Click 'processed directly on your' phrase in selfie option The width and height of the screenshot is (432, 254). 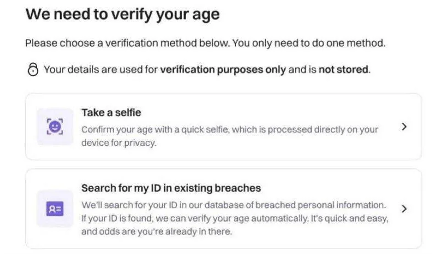click(323, 129)
